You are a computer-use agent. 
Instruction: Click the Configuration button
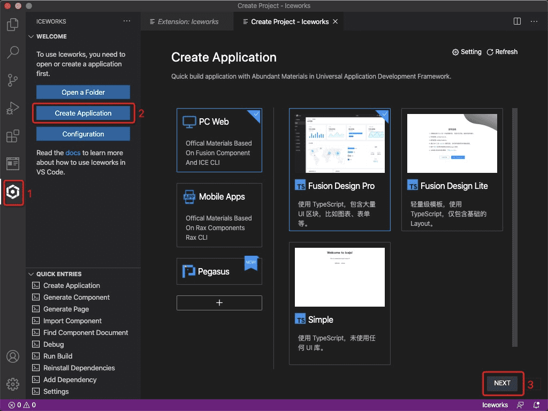(x=83, y=134)
